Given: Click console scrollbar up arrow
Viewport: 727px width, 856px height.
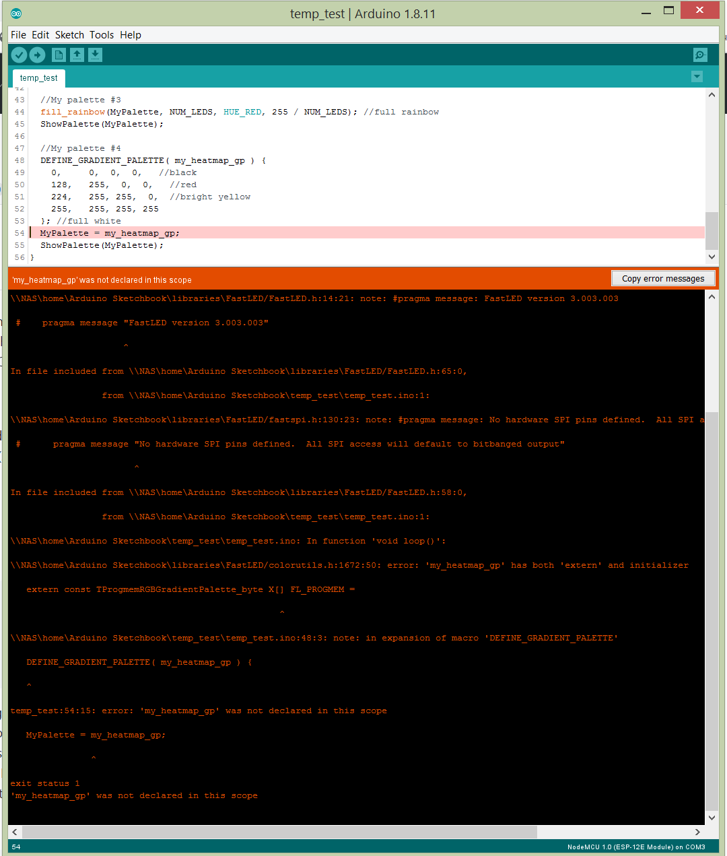Looking at the screenshot, I should point(712,297).
